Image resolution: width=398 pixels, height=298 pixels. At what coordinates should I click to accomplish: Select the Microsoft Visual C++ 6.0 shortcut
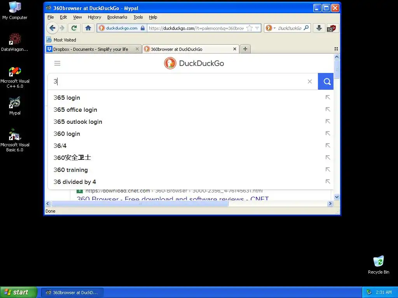pyautogui.click(x=15, y=77)
